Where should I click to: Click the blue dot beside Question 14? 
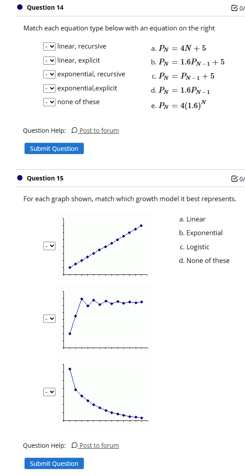(x=20, y=7)
